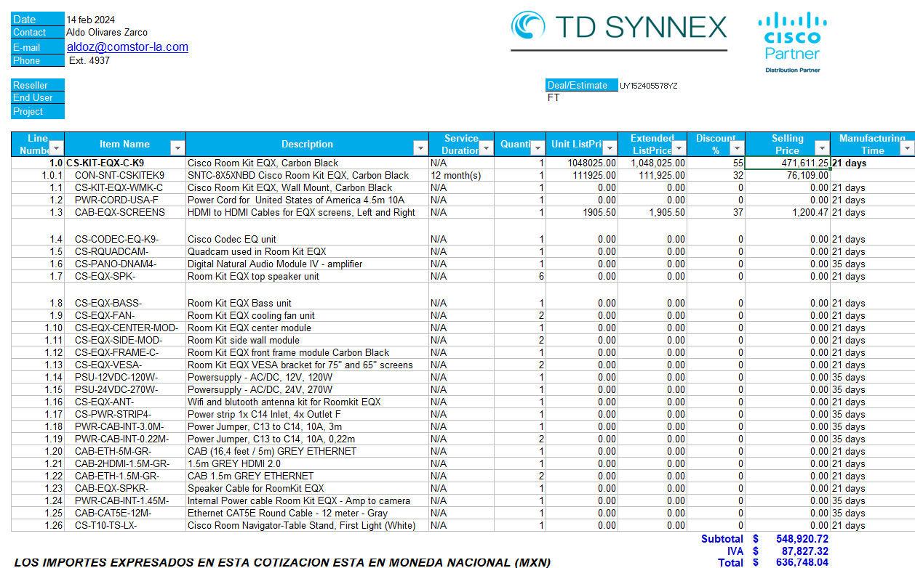This screenshot has height=568, width=915.
Task: Open the Description column filter dropdown
Action: click(420, 148)
